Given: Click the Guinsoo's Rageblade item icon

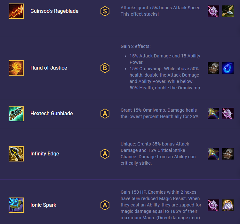Looking at the screenshot, I should click(x=16, y=11).
